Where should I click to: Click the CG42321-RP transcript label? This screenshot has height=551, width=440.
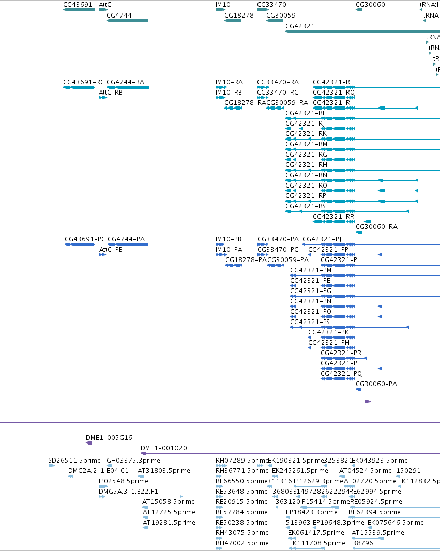coord(306,196)
